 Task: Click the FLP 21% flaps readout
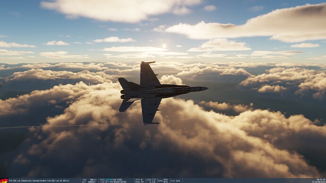click(x=176, y=181)
